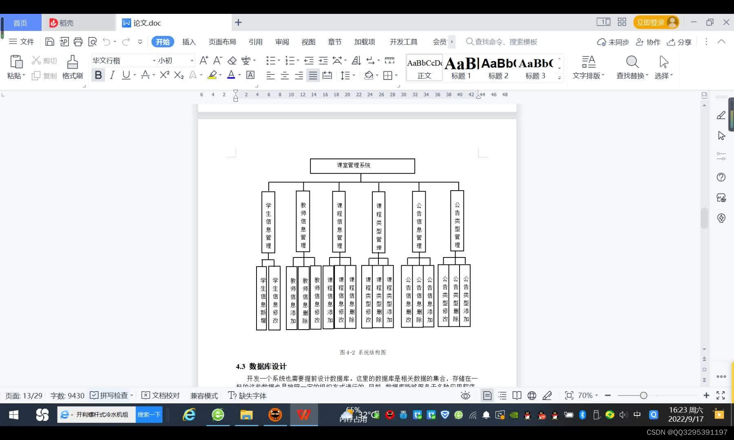734x440 pixels.
Task: Apply Superscript X² formatting
Action: (x=164, y=75)
